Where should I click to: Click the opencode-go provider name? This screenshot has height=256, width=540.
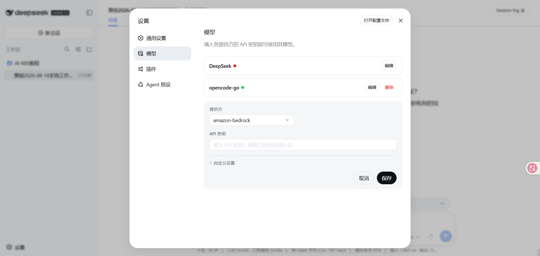[224, 88]
